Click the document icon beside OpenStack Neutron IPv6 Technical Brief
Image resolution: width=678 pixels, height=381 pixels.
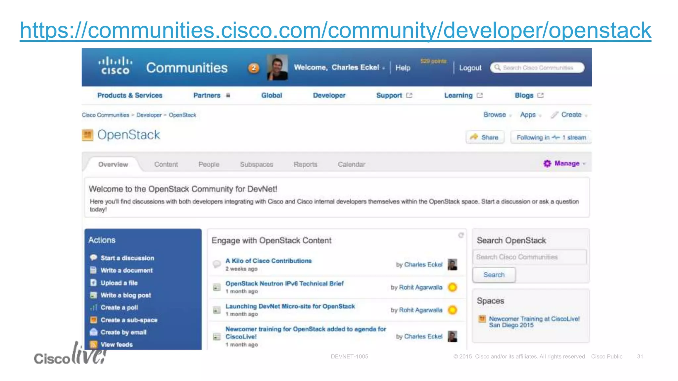[217, 287]
